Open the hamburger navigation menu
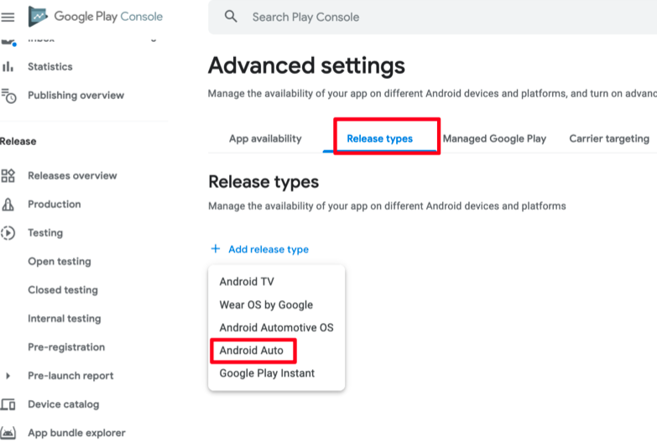The width and height of the screenshot is (657, 442). click(x=8, y=17)
